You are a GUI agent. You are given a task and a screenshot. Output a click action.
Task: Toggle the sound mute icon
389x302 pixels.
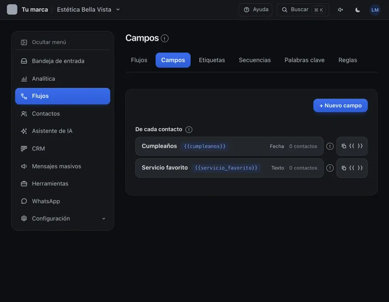(x=340, y=10)
